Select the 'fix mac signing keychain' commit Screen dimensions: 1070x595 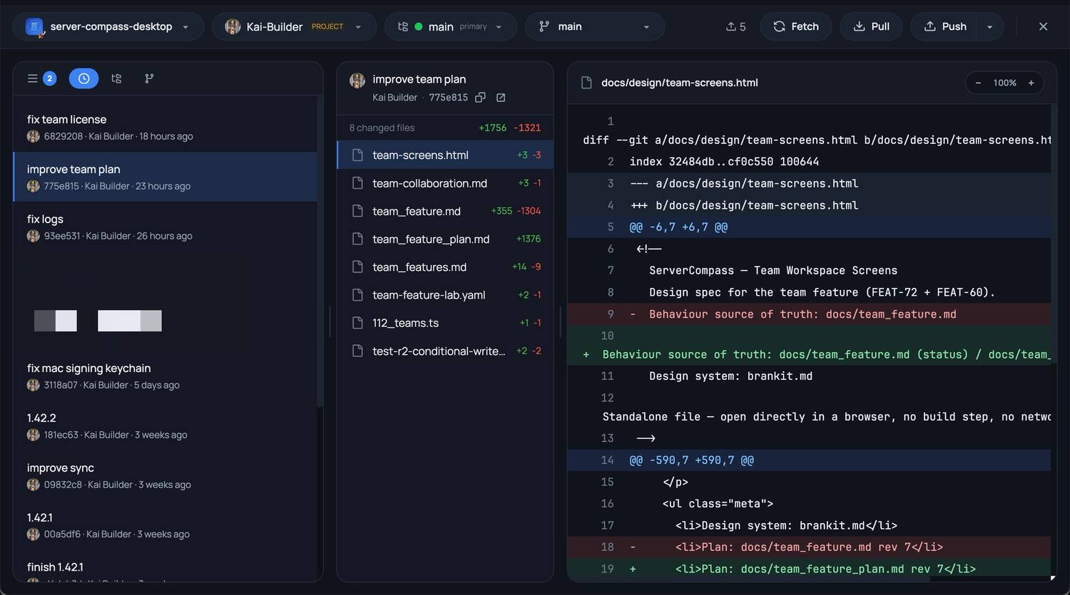click(x=165, y=376)
